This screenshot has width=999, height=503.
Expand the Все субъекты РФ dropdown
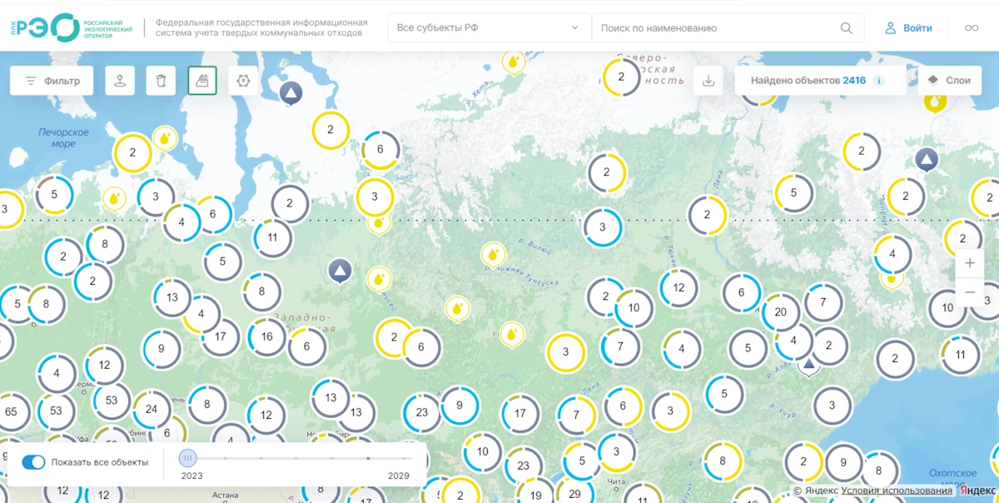(x=489, y=28)
